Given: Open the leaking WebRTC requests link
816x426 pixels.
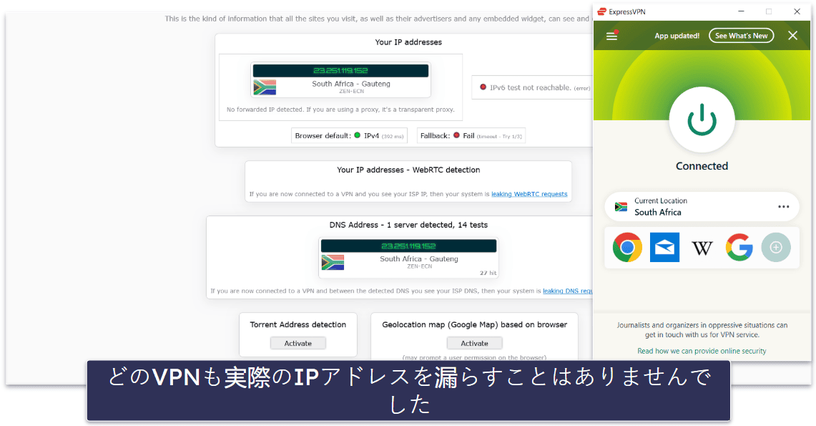Looking at the screenshot, I should 529,194.
